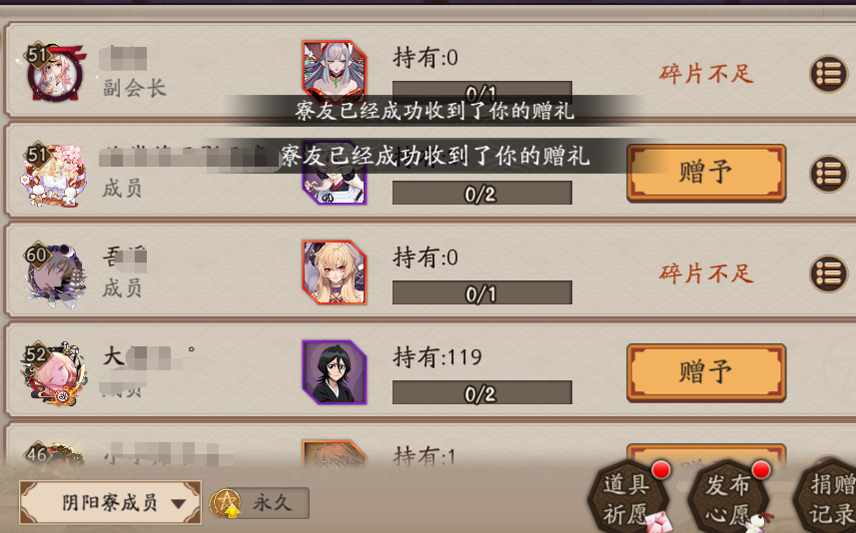Open list menu icon next to second member's 赠予 button
856x533 pixels.
click(x=828, y=174)
